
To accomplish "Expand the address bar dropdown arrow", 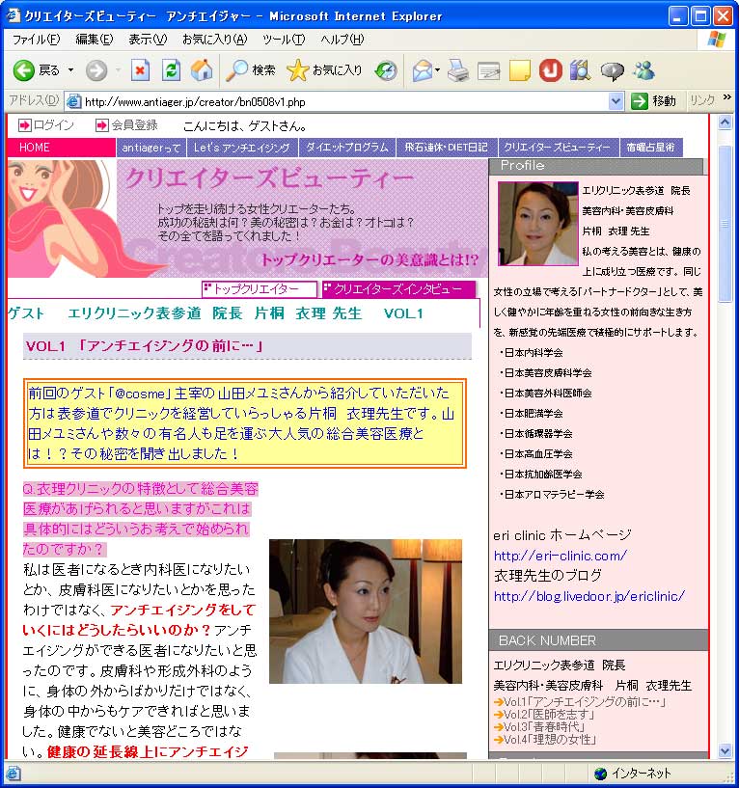I will click(x=616, y=101).
